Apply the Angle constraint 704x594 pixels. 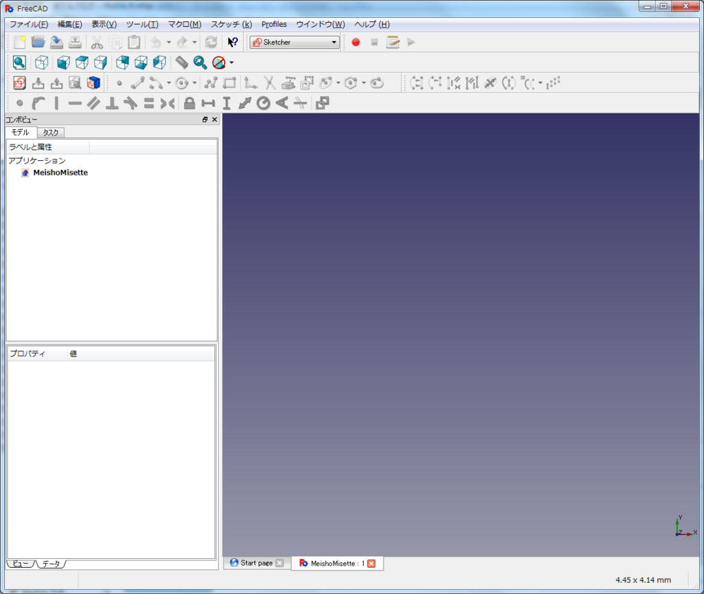point(281,103)
